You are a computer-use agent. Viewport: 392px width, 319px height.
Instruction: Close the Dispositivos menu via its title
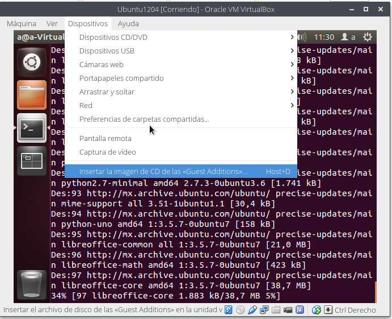point(88,23)
